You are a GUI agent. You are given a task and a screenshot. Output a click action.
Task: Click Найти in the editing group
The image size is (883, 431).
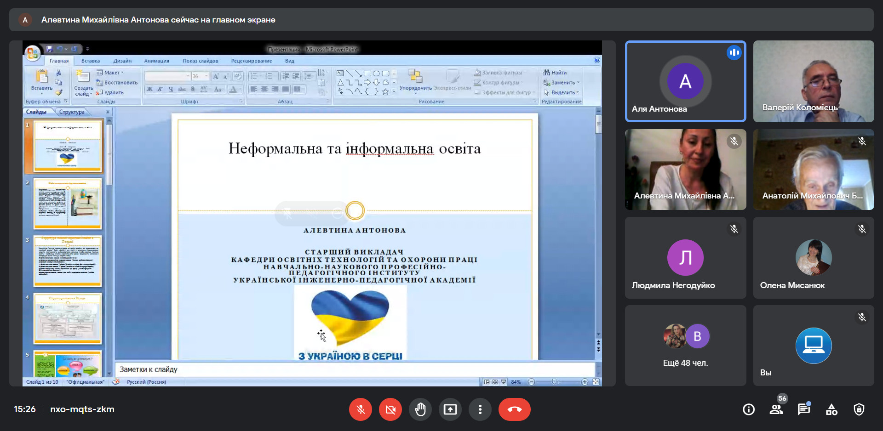click(x=555, y=73)
